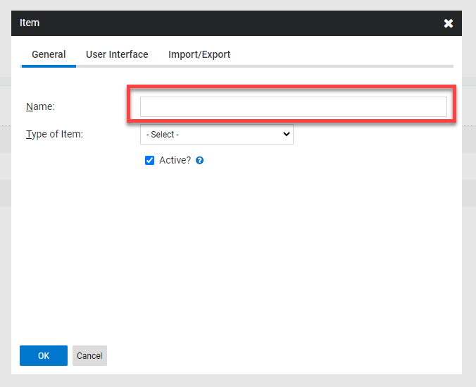Go to the Import/Export tab

pos(199,54)
